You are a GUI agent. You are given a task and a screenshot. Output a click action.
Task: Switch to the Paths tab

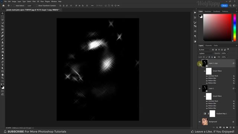tap(216, 45)
